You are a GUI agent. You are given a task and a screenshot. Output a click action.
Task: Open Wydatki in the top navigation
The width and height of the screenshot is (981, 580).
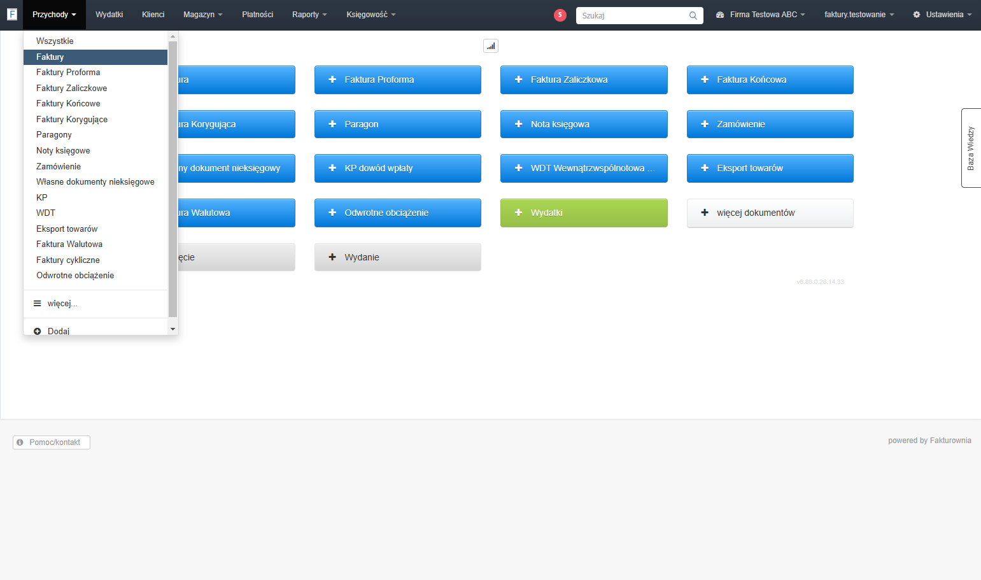[109, 15]
